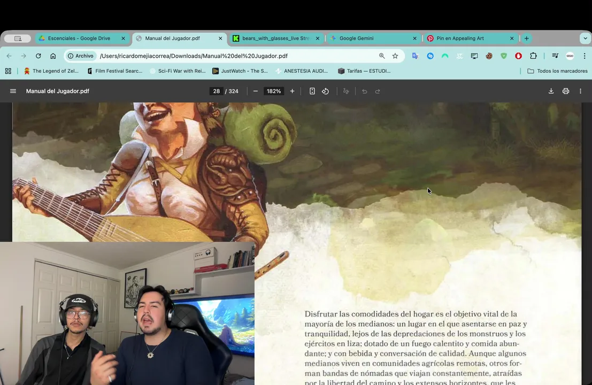This screenshot has width=592, height=385.
Task: Print the PDF document
Action: point(566,91)
